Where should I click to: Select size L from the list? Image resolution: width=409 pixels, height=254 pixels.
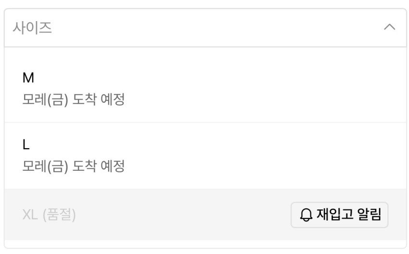tap(204, 155)
